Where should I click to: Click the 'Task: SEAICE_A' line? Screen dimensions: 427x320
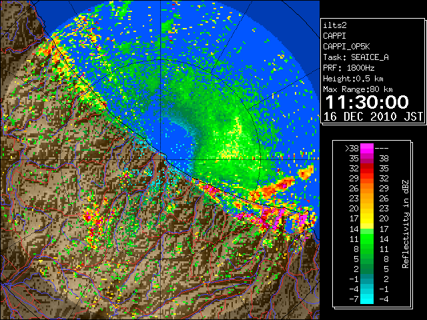pyautogui.click(x=356, y=57)
